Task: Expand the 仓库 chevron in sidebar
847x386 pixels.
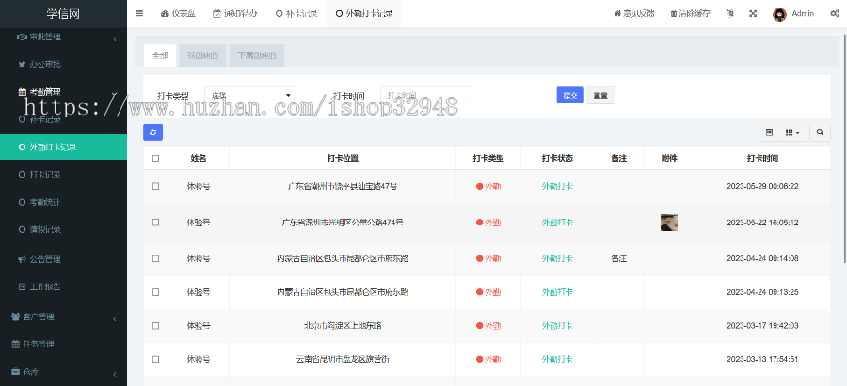Action: (x=115, y=374)
